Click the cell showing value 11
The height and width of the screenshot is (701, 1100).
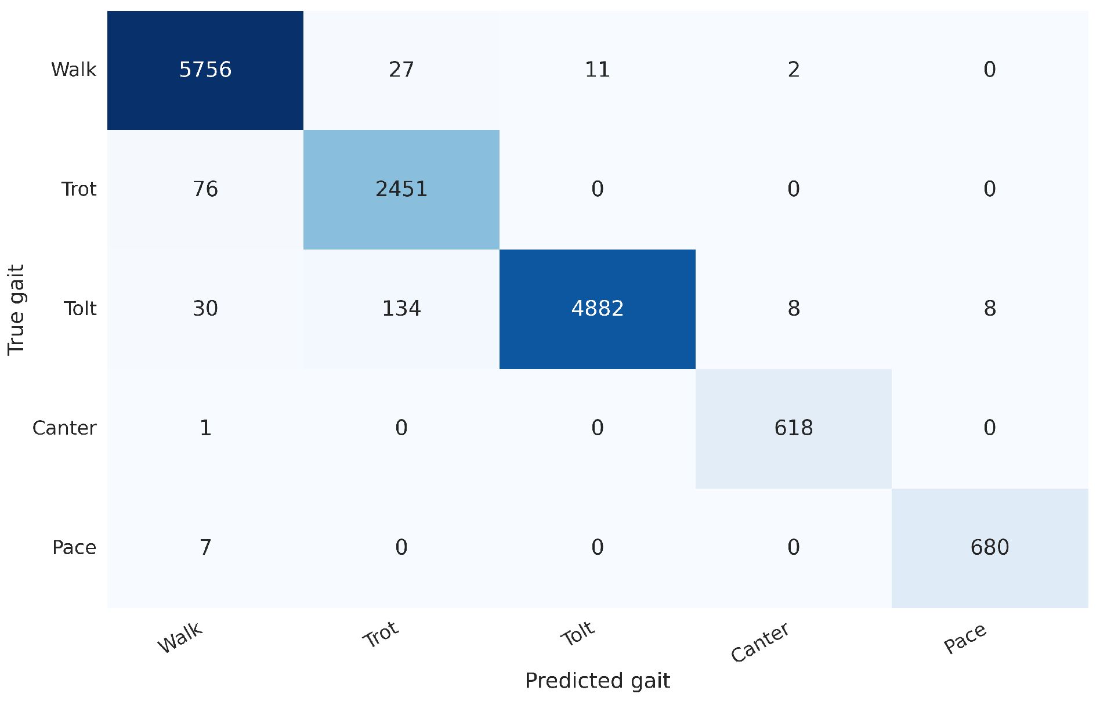coord(598,70)
